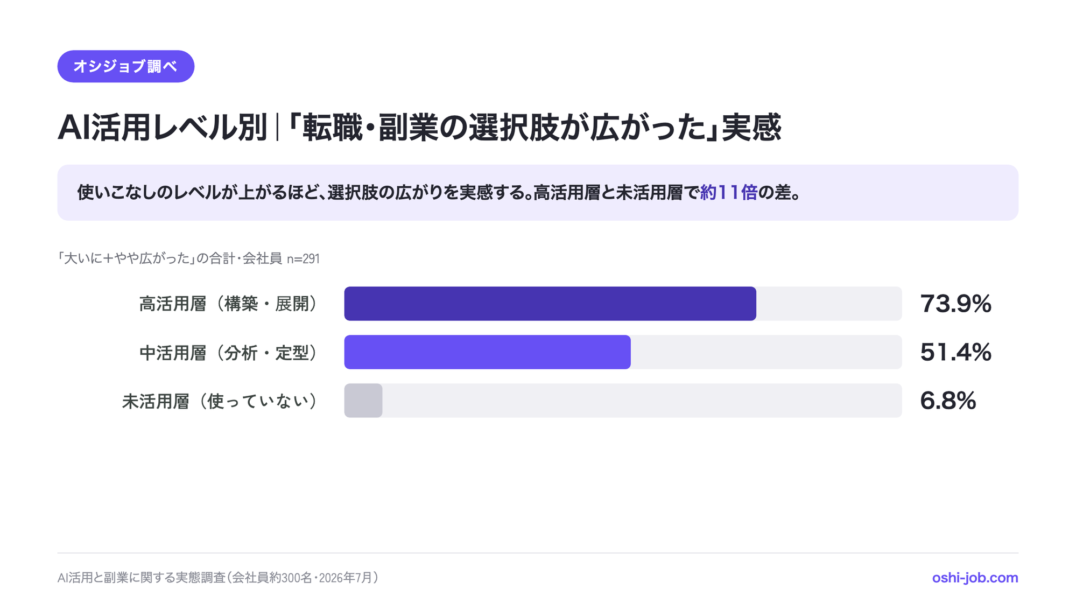Open the oshi-job.com link
Image resolution: width=1076 pixels, height=610 pixels.
(x=975, y=578)
